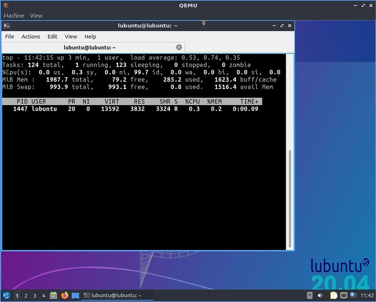376x302 pixels.
Task: Open the QEMU View menu
Action: (36, 16)
